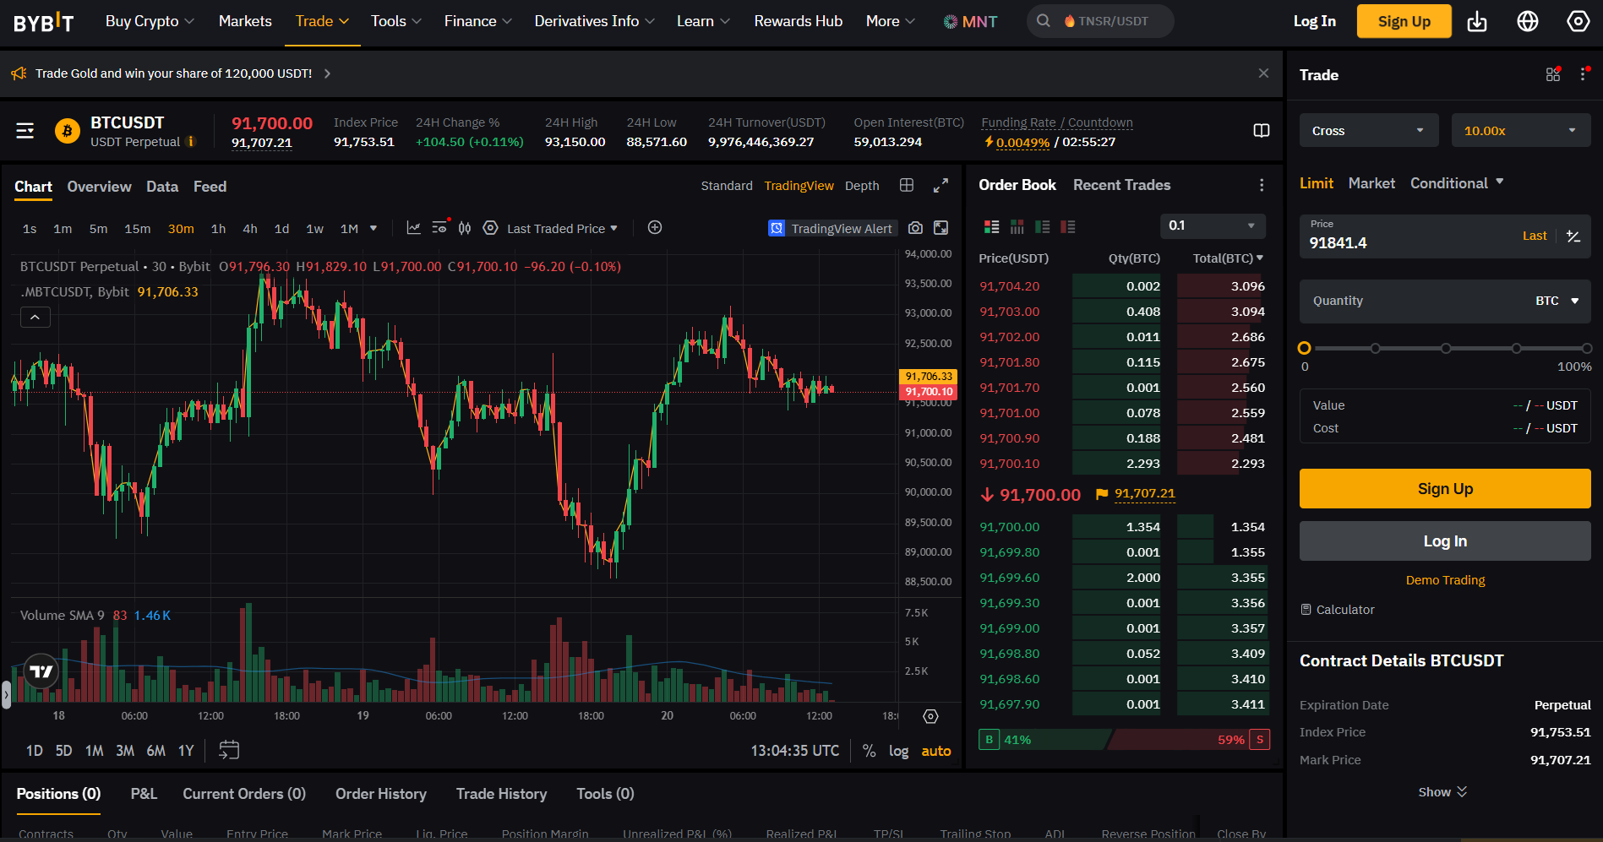Open the leverage 10.00x dropdown
Viewport: 1603px width, 842px height.
(x=1520, y=130)
